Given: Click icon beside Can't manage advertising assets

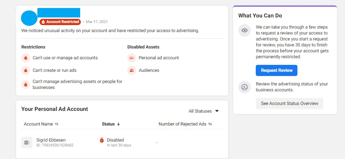Looking at the screenshot, I should click(26, 84).
